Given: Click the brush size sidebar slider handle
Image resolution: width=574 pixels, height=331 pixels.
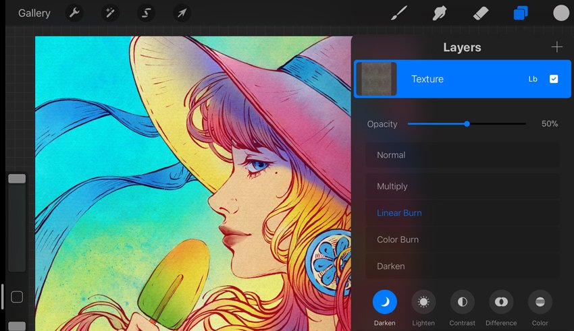Looking at the screenshot, I should 17,179.
